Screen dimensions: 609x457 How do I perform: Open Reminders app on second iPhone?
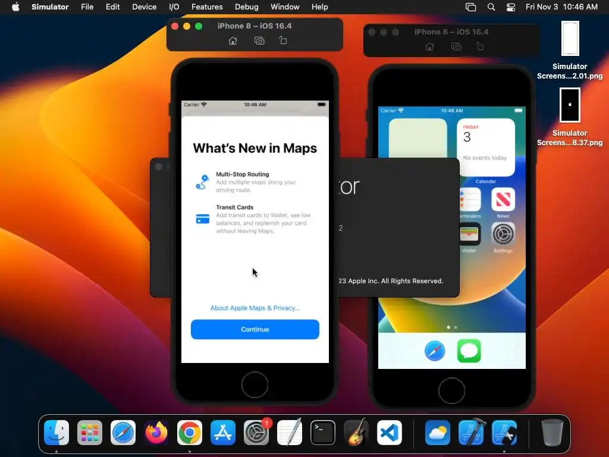pyautogui.click(x=470, y=199)
